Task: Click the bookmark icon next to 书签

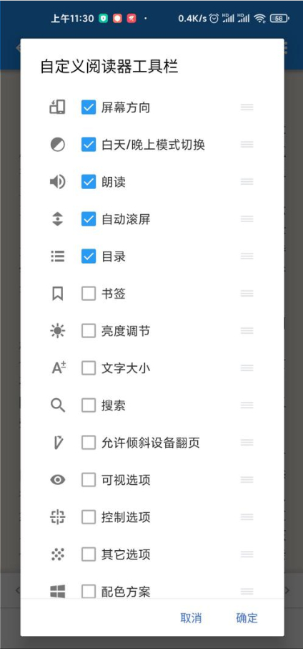Action: click(x=57, y=294)
